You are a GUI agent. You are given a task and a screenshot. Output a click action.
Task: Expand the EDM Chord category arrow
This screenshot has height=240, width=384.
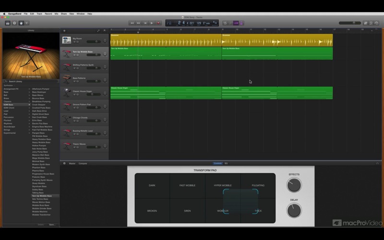point(29,108)
